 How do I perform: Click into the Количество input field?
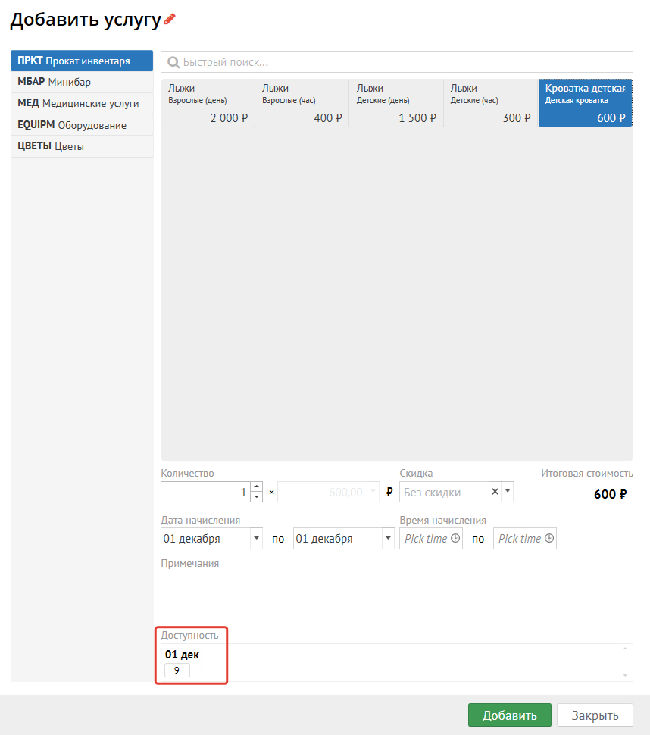click(206, 492)
